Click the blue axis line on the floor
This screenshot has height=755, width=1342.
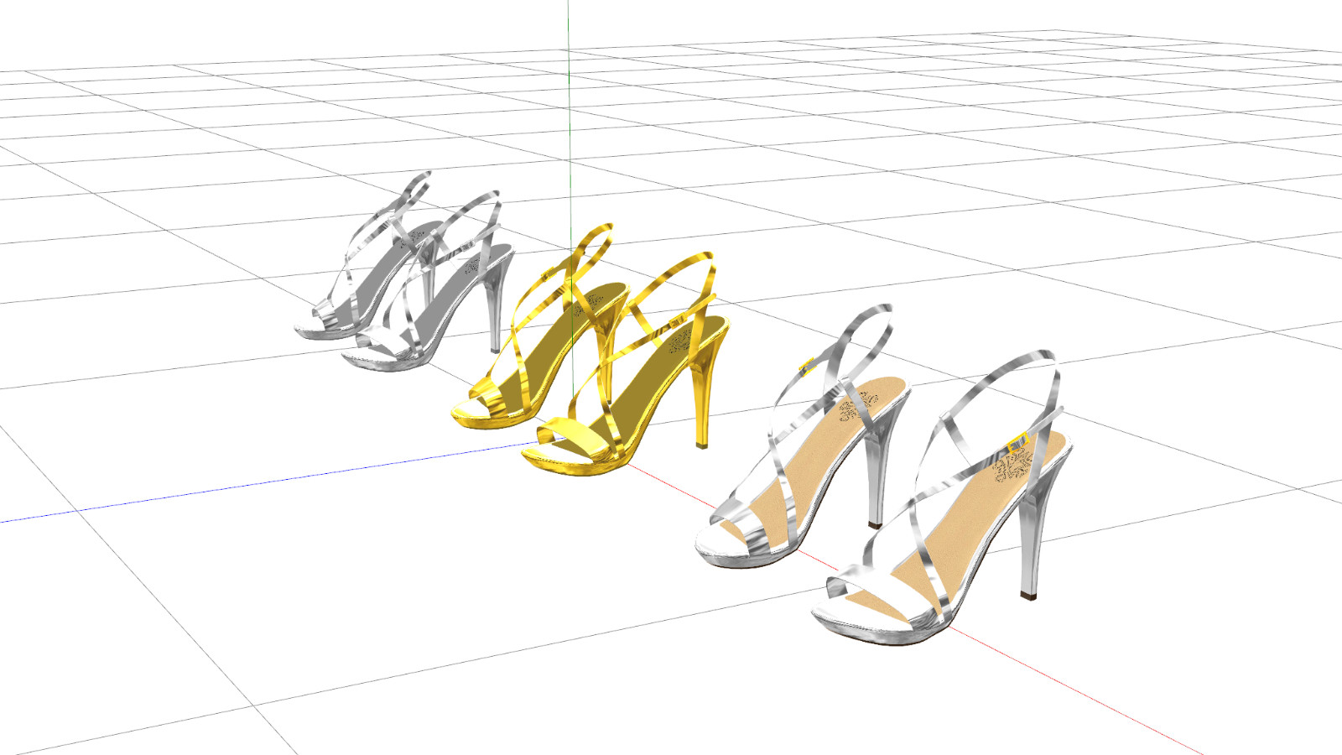click(x=252, y=485)
